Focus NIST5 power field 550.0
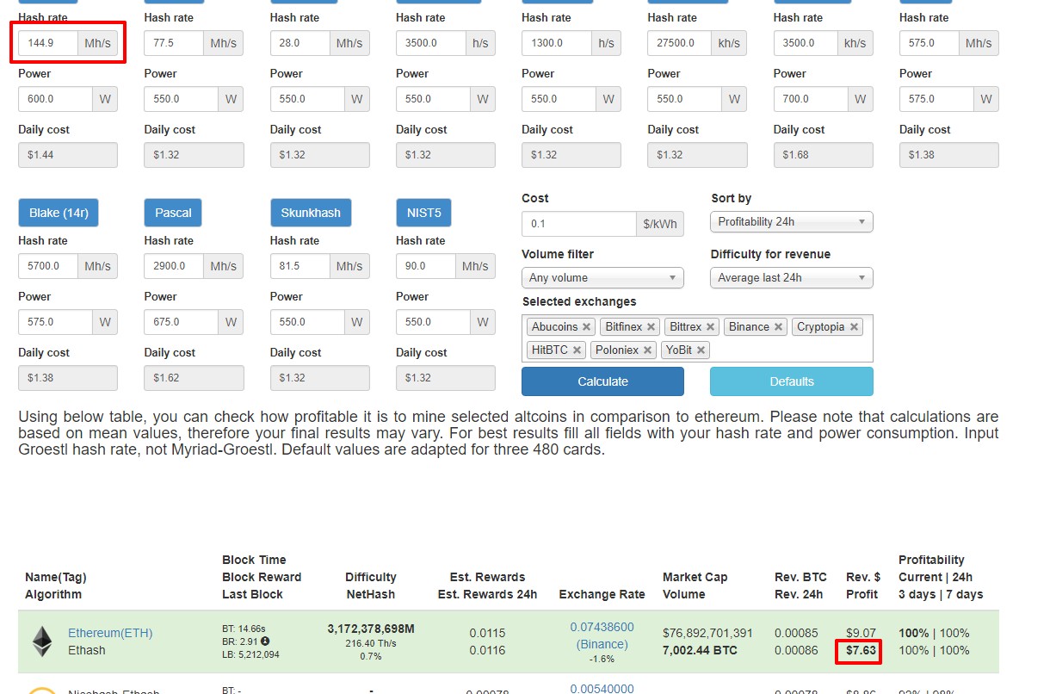Screen dimensions: 1056x694 tap(433, 322)
